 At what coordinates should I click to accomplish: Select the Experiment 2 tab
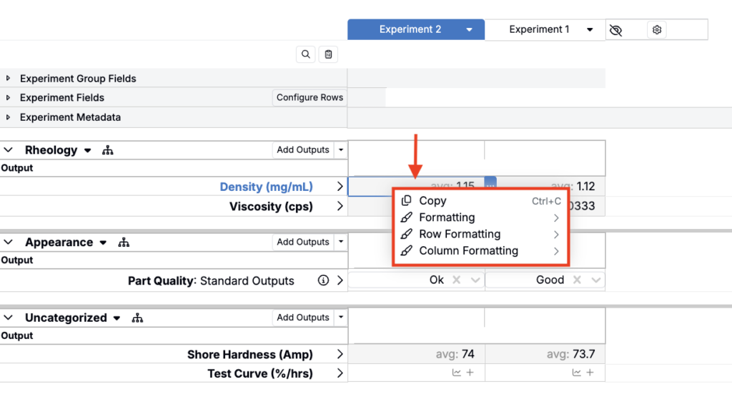coord(410,29)
